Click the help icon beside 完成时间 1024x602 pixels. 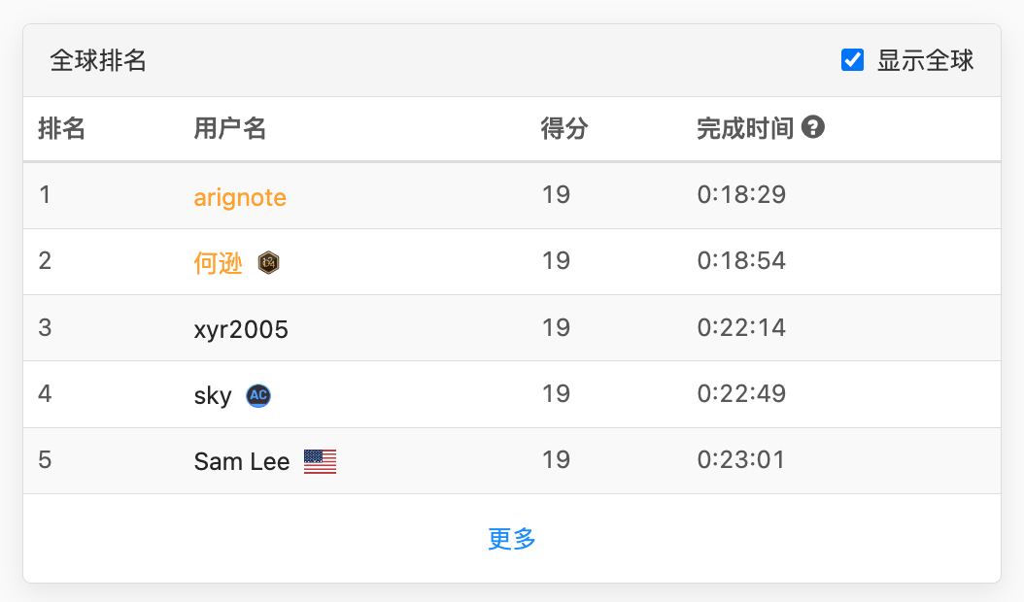tap(812, 127)
